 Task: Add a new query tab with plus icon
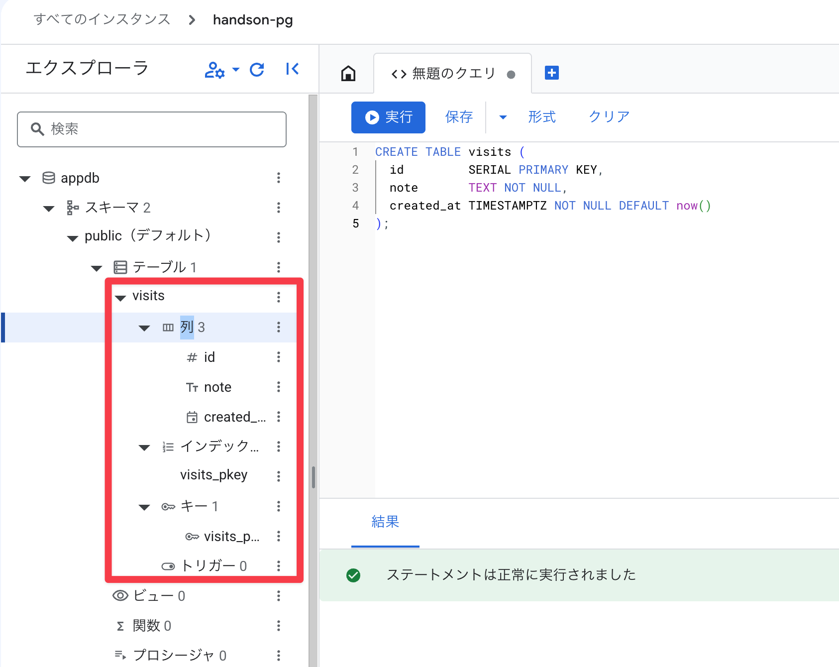point(552,73)
